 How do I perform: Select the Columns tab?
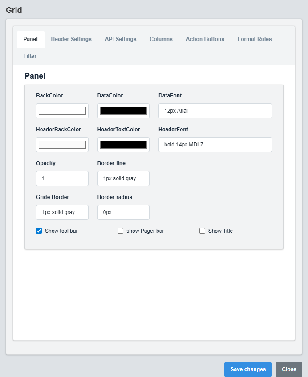[161, 39]
